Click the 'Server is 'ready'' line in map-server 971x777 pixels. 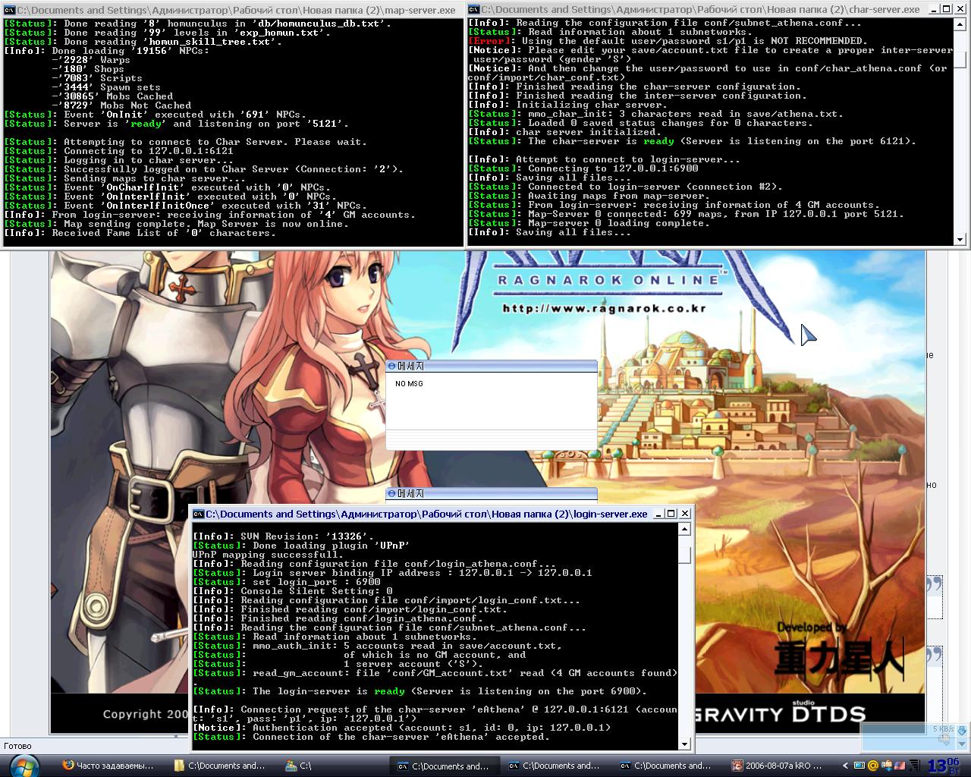coord(176,124)
